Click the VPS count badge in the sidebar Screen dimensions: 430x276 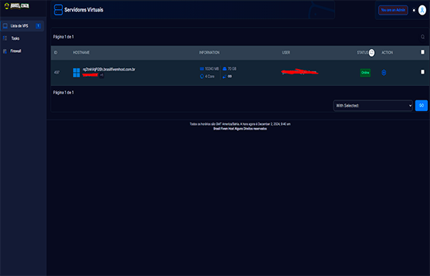[x=38, y=26]
